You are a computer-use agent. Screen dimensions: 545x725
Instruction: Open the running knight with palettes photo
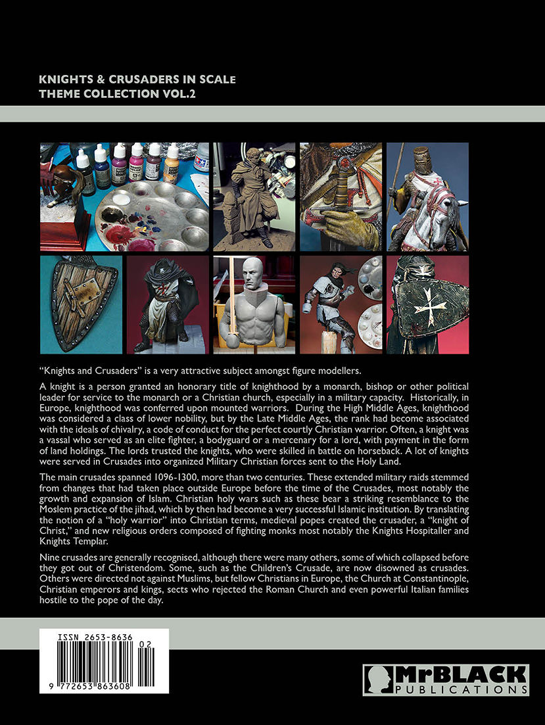click(341, 305)
